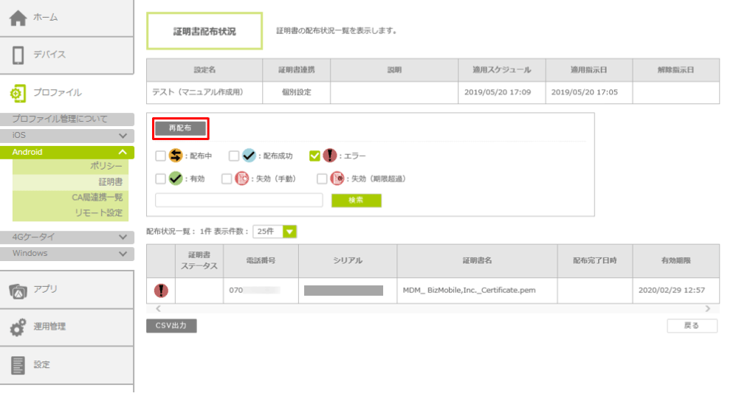Click the orange distributing status icon
The width and height of the screenshot is (756, 396).
(176, 156)
